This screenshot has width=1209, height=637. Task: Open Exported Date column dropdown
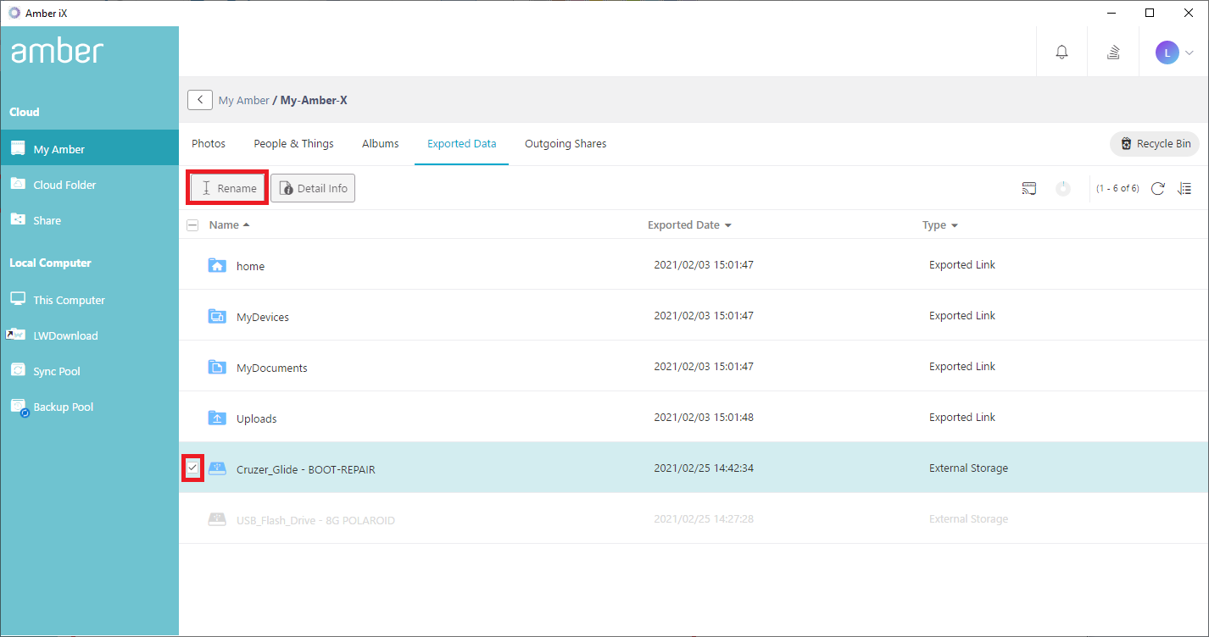pyautogui.click(x=728, y=226)
